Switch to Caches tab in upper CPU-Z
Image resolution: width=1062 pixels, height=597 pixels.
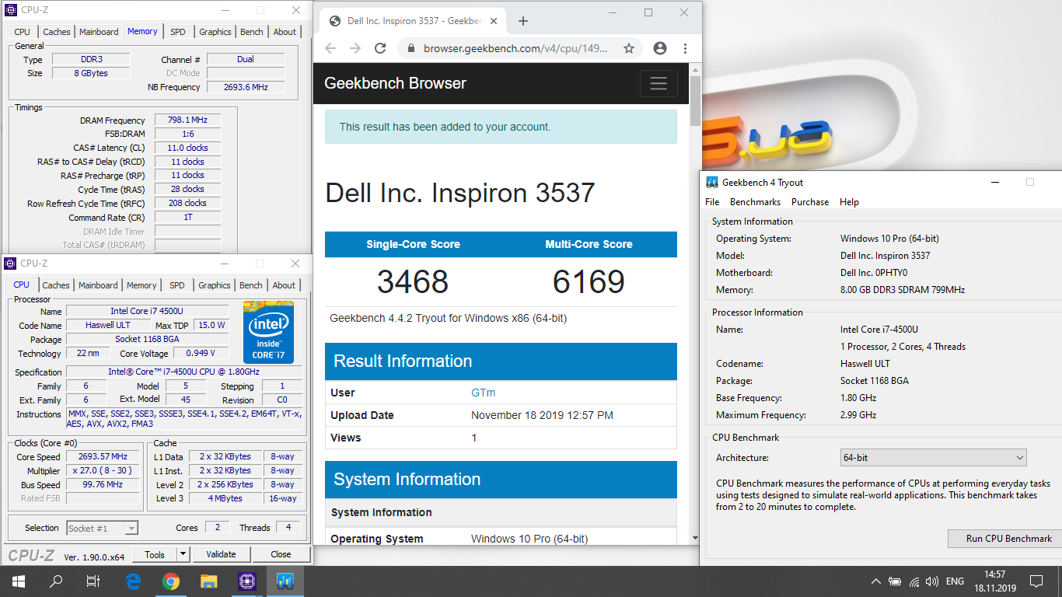(x=57, y=32)
